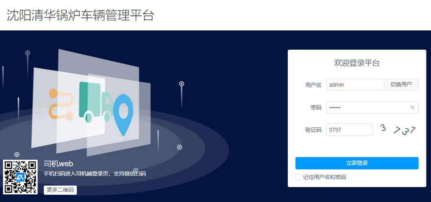Screen dimensions: 431x202
Task: Focus the 验证码 input field
Action: pyautogui.click(x=349, y=130)
